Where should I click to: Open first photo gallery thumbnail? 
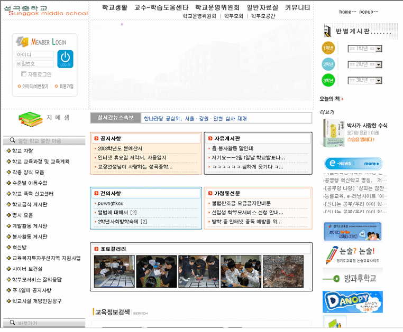tap(113, 271)
